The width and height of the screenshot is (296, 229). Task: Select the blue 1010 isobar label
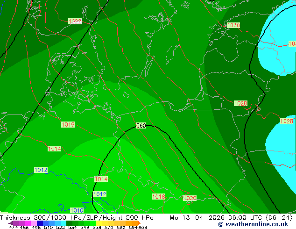click(77, 210)
